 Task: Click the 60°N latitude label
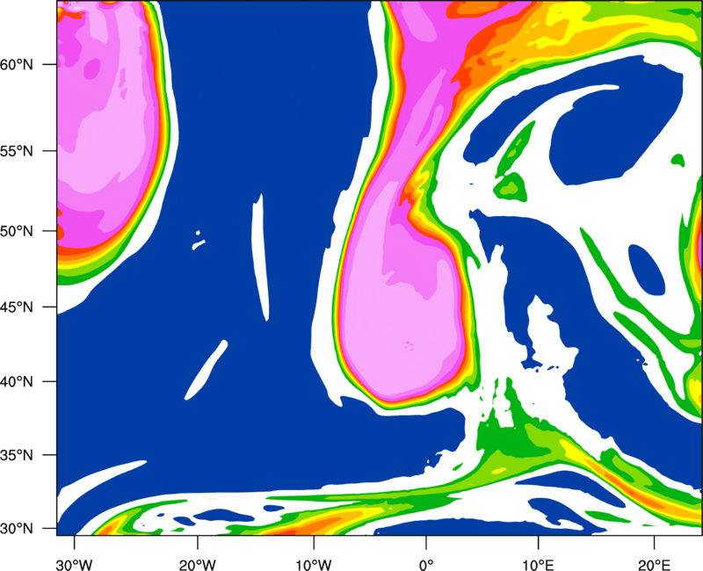pos(17,64)
